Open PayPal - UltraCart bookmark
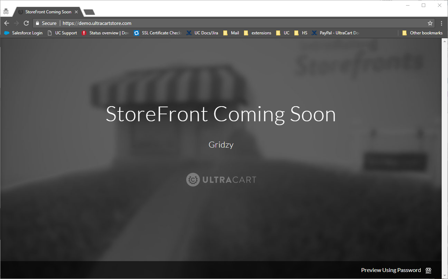The width and height of the screenshot is (448, 279). 336,33
